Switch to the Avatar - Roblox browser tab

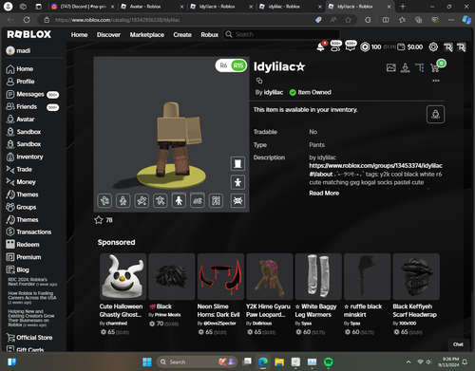152,7
